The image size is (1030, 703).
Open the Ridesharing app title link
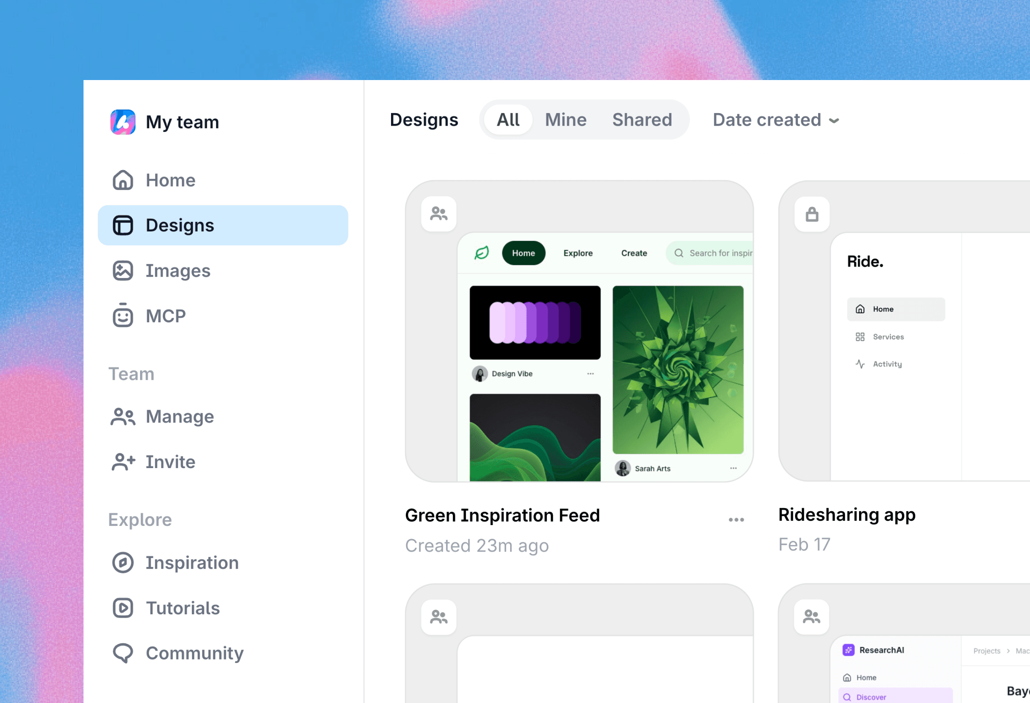[x=846, y=515]
